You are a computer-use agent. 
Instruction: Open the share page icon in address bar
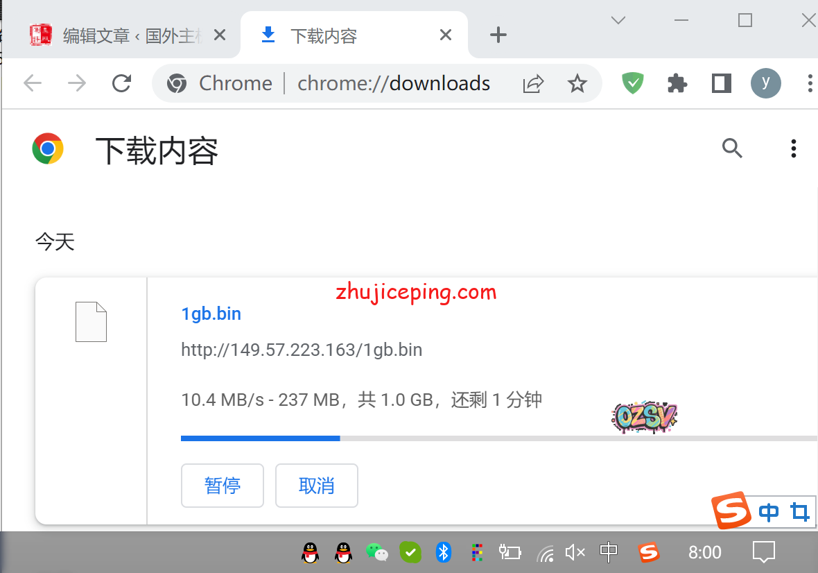point(533,84)
